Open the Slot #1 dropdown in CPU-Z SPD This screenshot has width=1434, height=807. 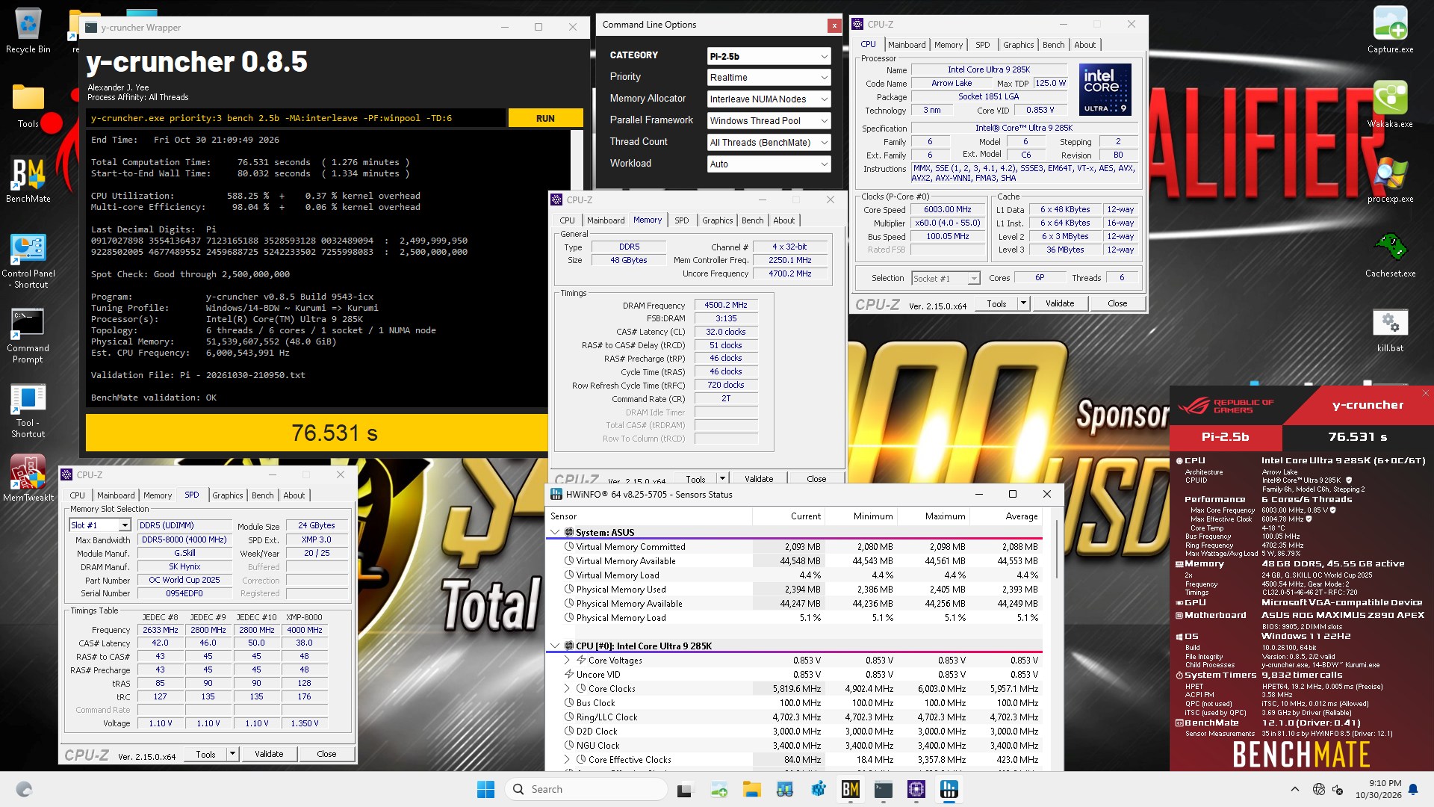point(100,525)
